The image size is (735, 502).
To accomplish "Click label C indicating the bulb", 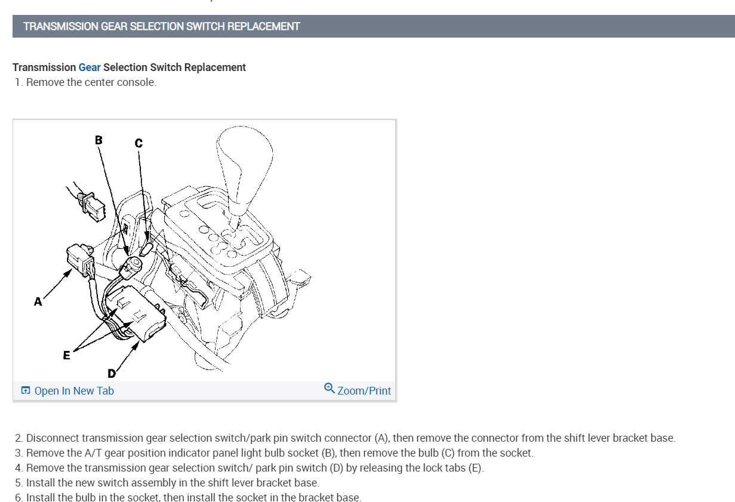I will 139,143.
